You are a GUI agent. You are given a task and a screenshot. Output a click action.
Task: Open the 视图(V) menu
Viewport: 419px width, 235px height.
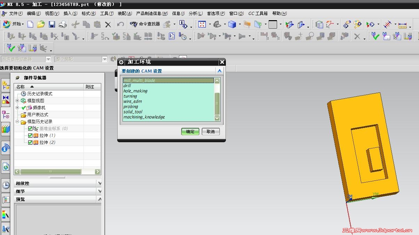(x=52, y=14)
